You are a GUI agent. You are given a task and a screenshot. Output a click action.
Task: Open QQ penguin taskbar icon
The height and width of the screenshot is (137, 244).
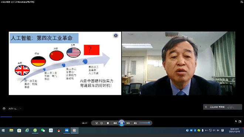point(59,130)
